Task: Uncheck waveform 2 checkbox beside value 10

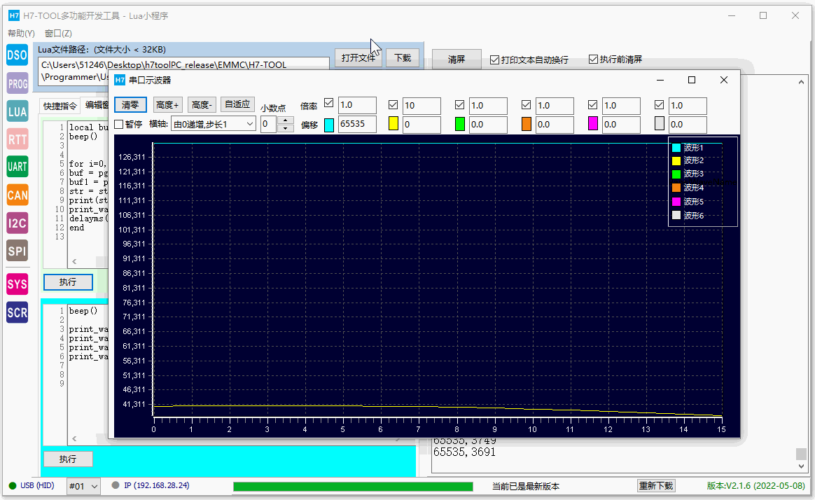Action: [393, 105]
